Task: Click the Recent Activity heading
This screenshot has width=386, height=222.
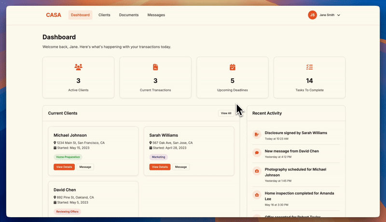Action: tap(267, 113)
